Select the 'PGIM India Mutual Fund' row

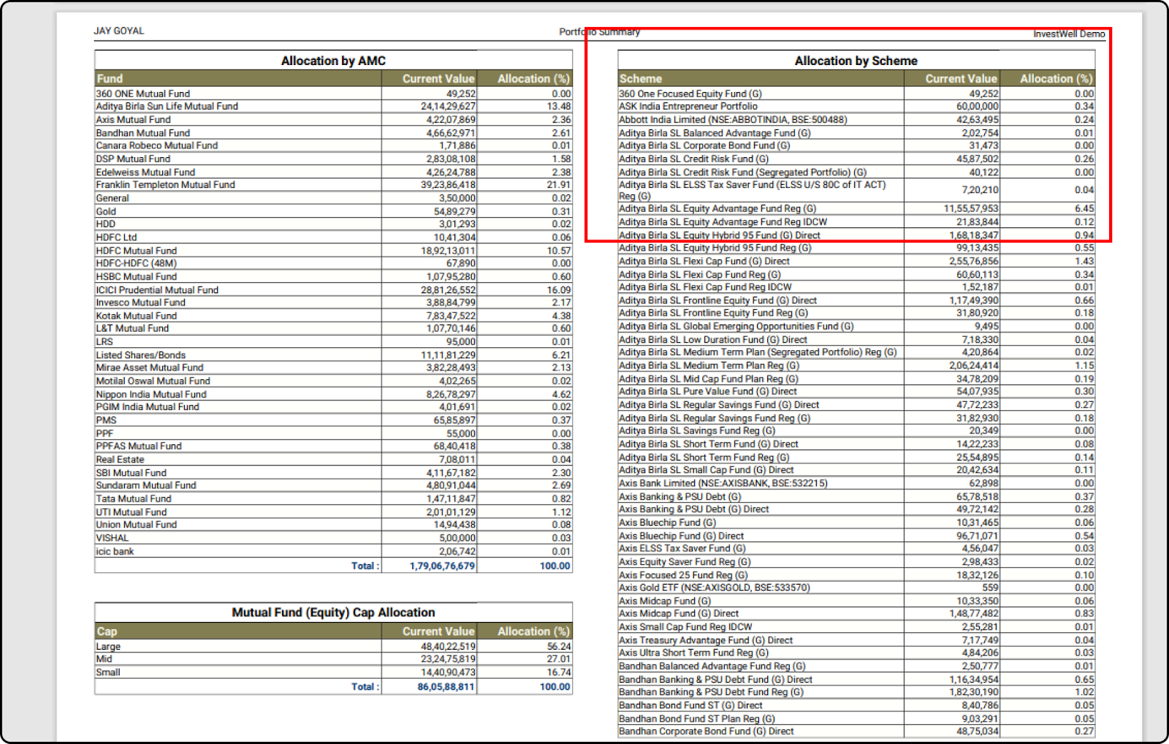[333, 407]
